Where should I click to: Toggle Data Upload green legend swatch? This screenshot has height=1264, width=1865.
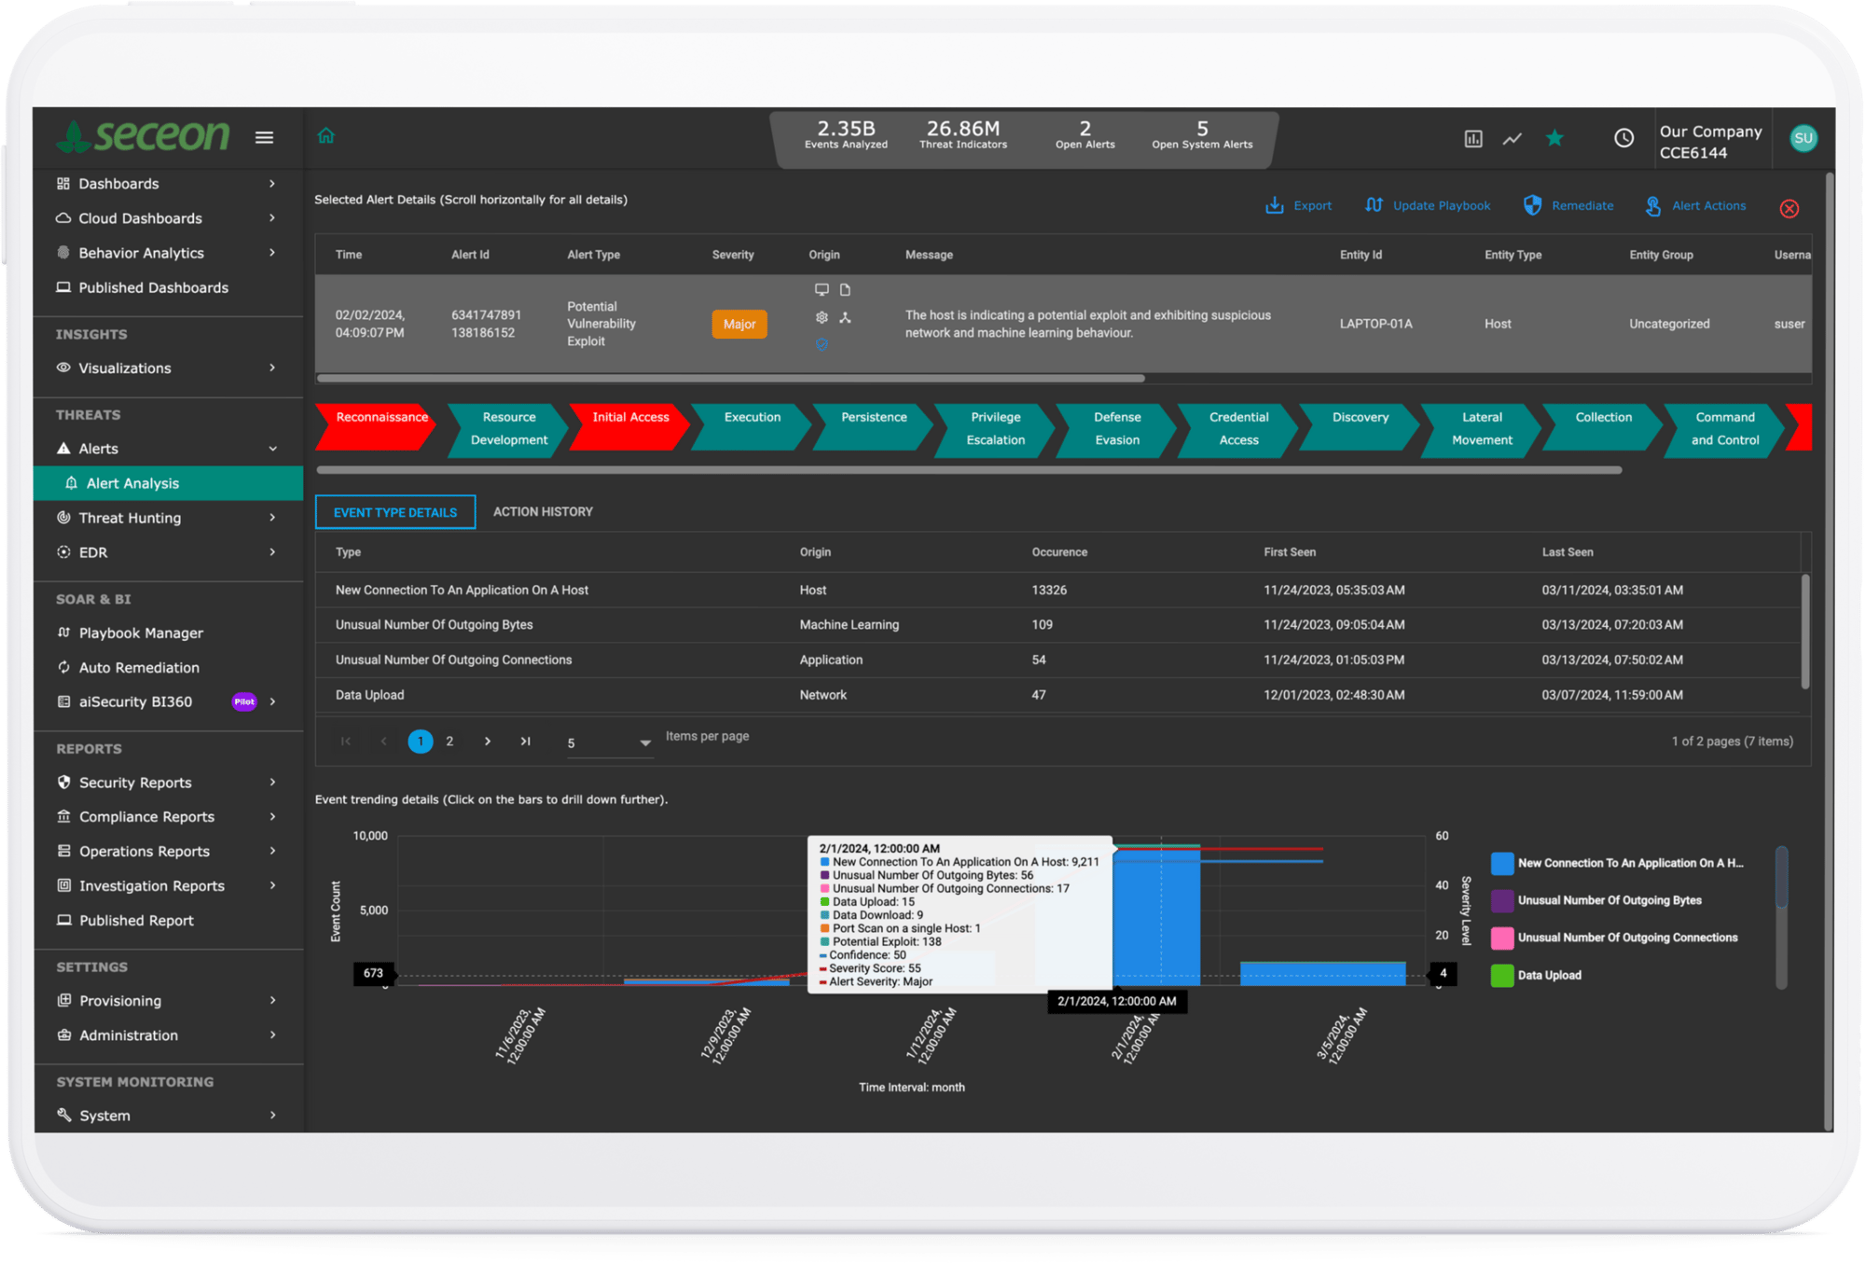[1501, 975]
